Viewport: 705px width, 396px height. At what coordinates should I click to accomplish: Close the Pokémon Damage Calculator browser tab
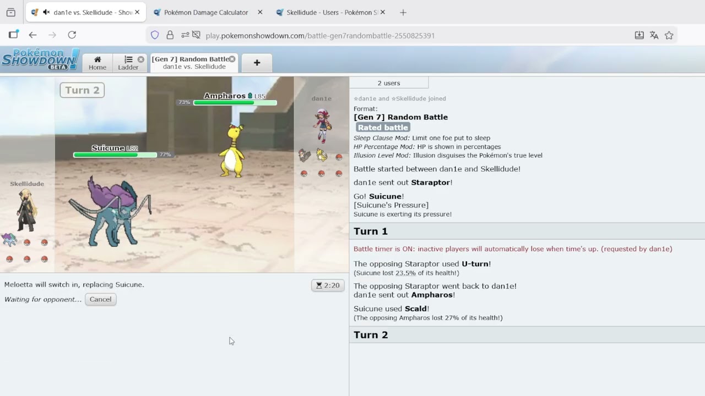pyautogui.click(x=260, y=12)
